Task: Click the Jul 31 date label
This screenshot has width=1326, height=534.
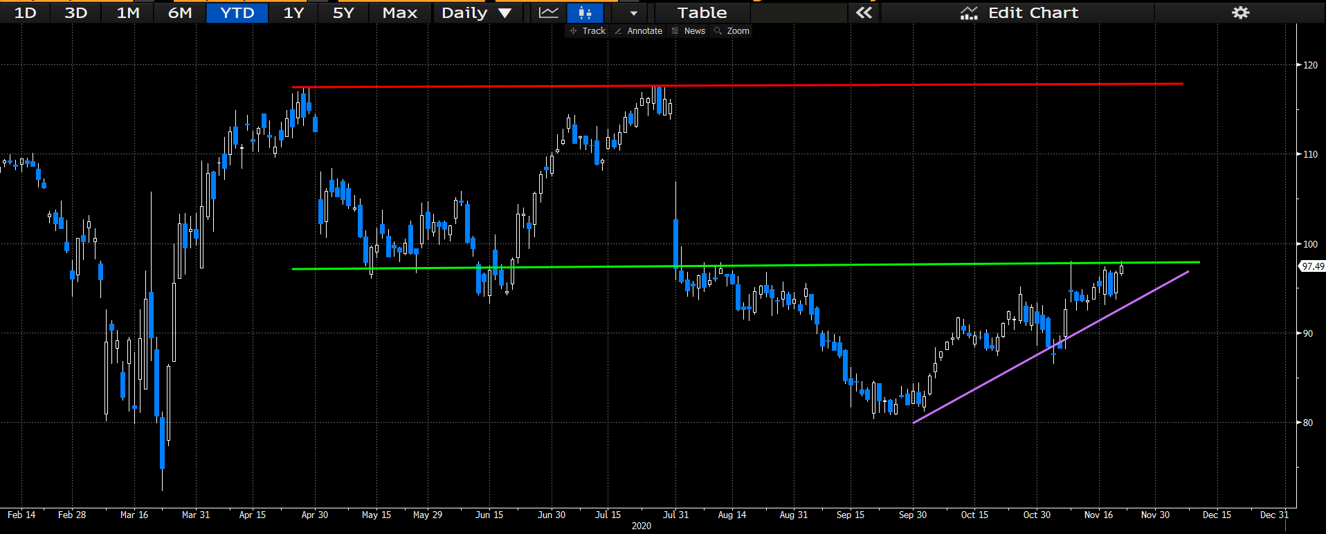Action: coord(676,515)
